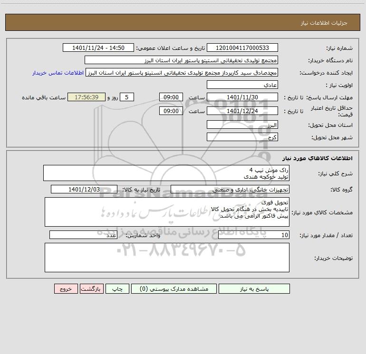The width and height of the screenshot is (366, 354).
Task: Click the remaining days field 5
Action: [x=127, y=97]
